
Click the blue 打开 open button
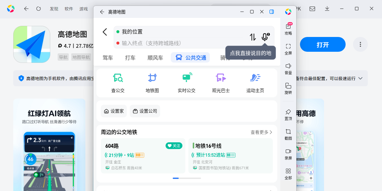[x=322, y=45]
